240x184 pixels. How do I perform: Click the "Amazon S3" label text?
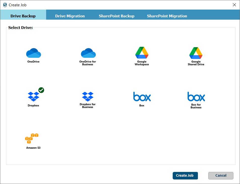tap(33, 148)
